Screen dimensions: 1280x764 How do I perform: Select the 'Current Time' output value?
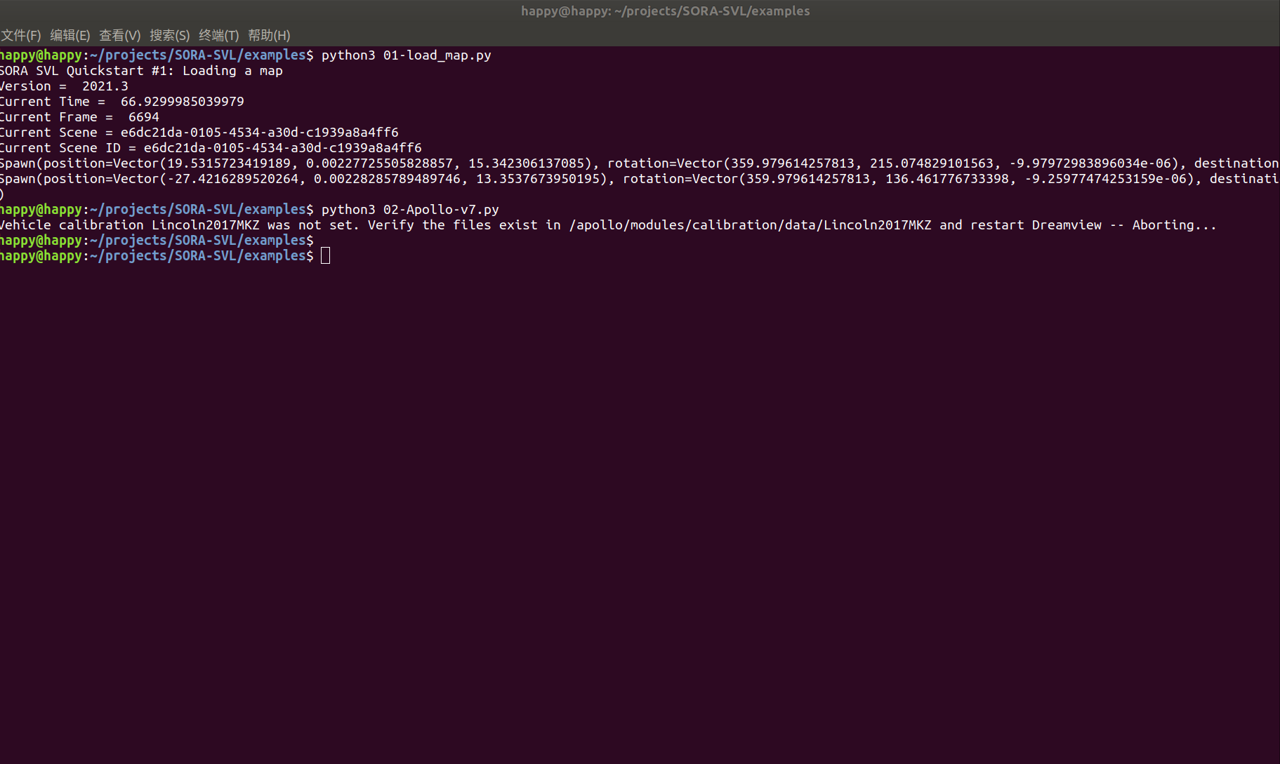click(183, 101)
